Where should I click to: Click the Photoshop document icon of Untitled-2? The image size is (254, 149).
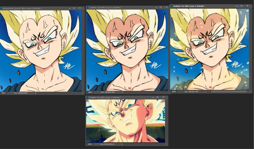click(x=88, y=7)
